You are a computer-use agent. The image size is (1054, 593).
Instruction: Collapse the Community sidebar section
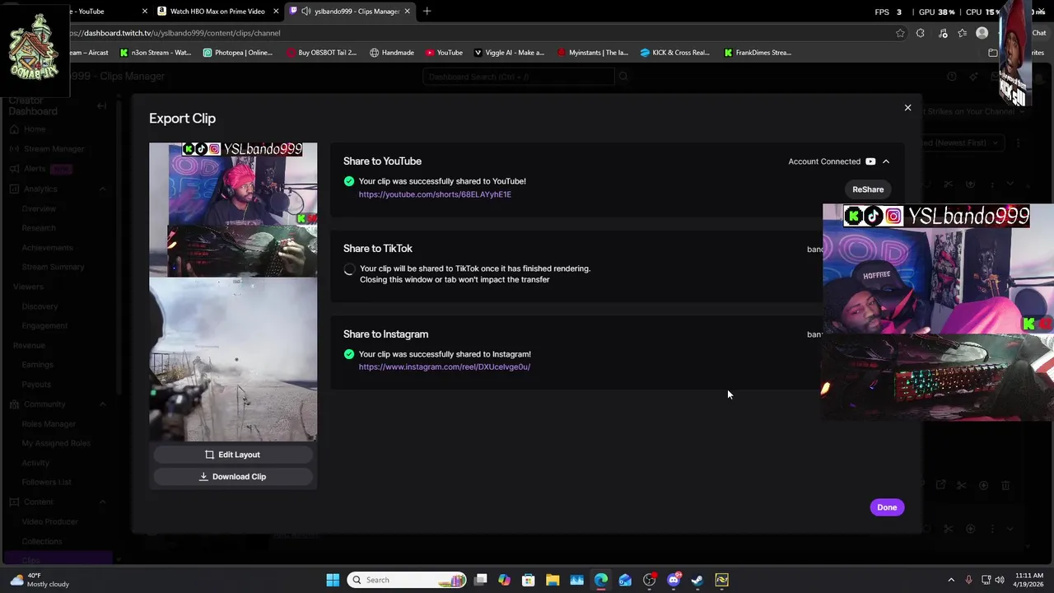(103, 404)
